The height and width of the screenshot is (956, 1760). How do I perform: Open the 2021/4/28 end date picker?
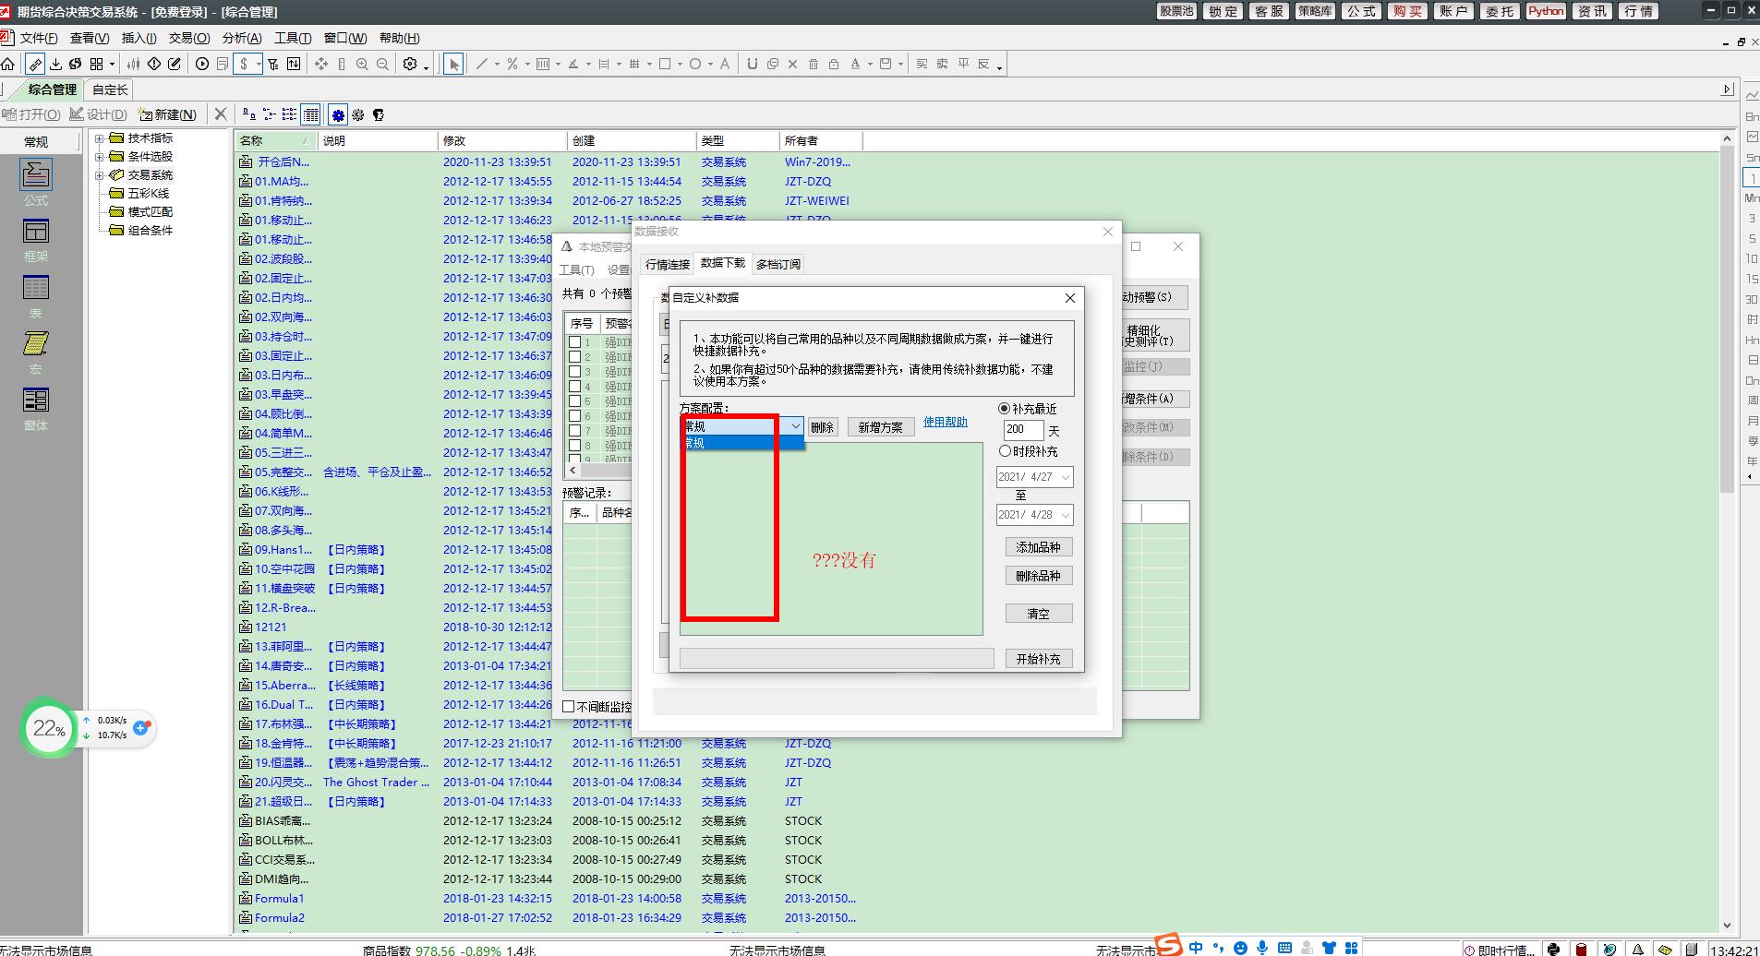pyautogui.click(x=1065, y=515)
